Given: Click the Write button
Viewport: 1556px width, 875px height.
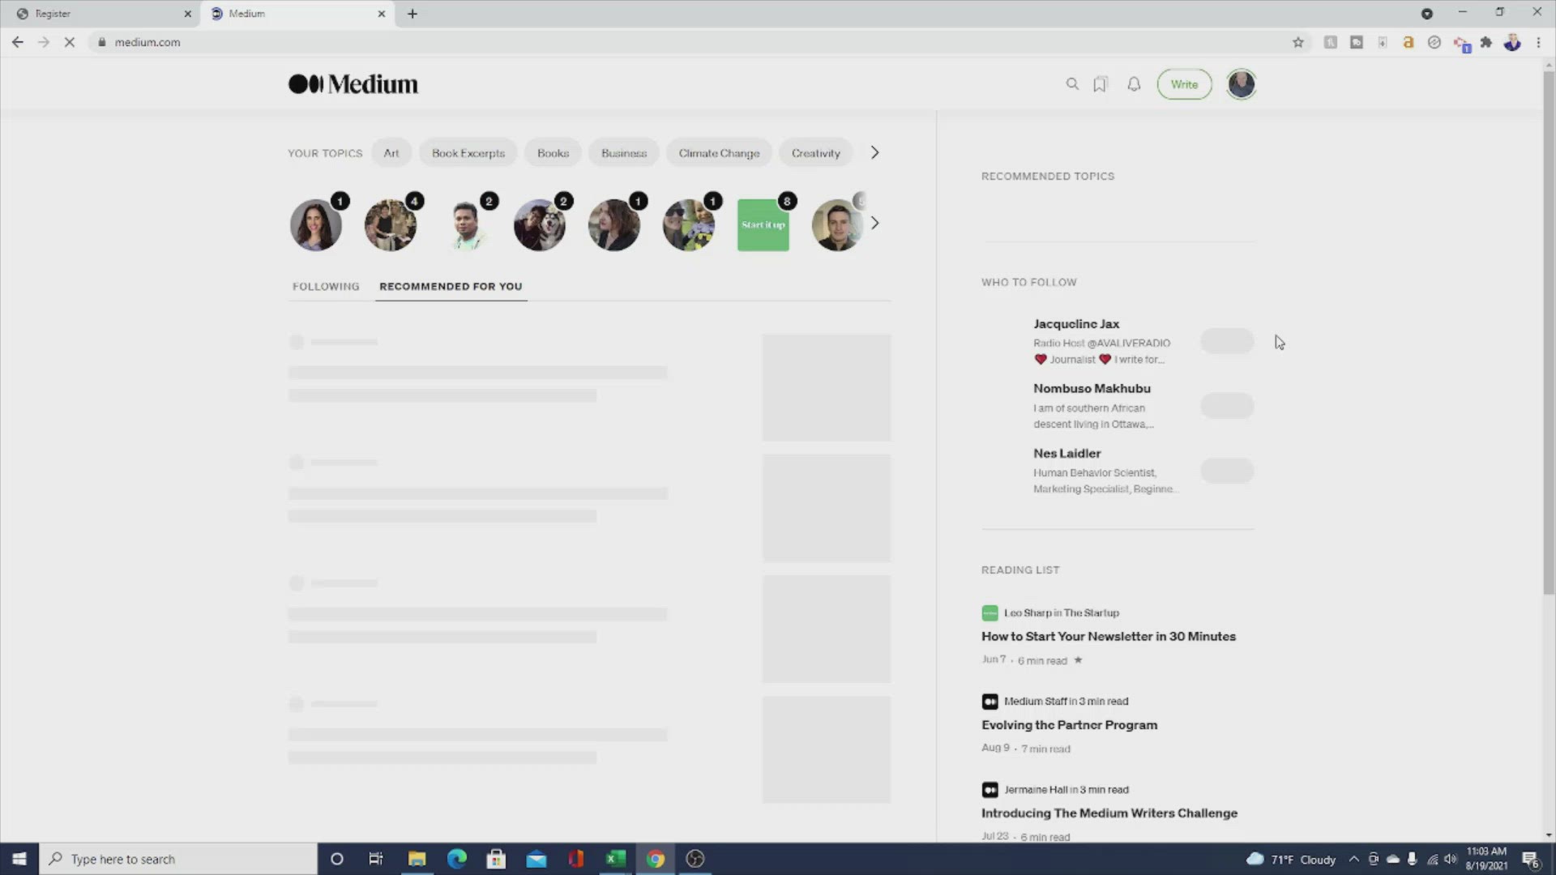Looking at the screenshot, I should point(1184,84).
